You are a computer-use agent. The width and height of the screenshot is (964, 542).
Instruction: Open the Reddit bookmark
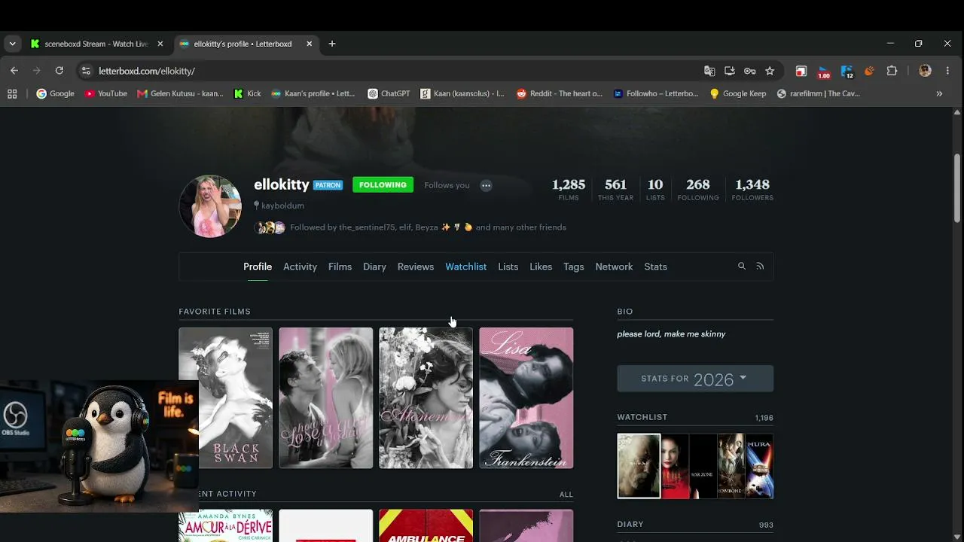[x=560, y=93]
